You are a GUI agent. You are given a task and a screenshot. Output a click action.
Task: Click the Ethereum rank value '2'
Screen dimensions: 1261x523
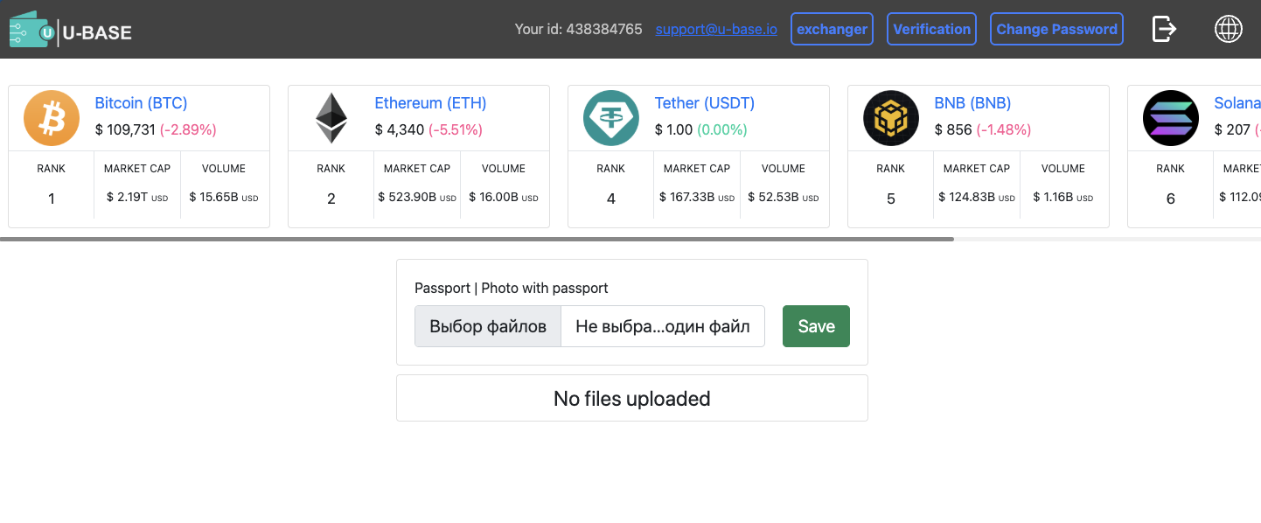click(x=331, y=199)
